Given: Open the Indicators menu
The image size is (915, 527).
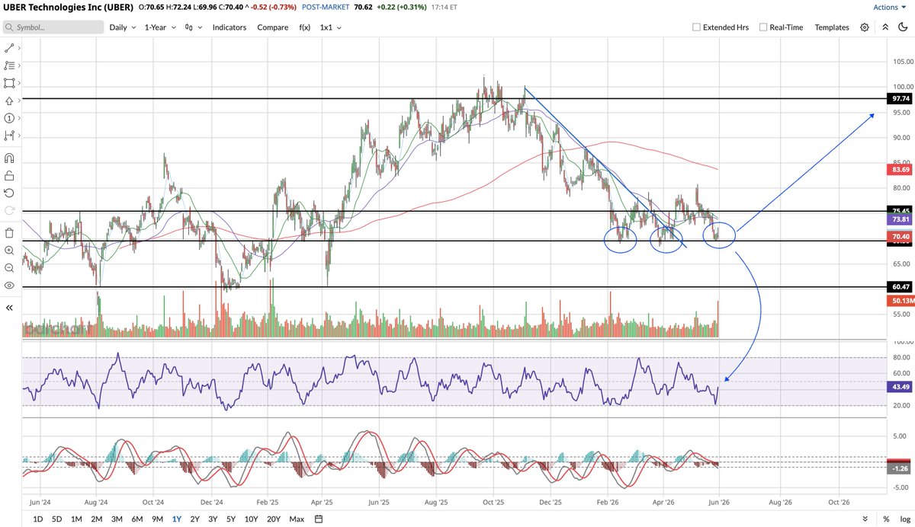Looking at the screenshot, I should (229, 27).
